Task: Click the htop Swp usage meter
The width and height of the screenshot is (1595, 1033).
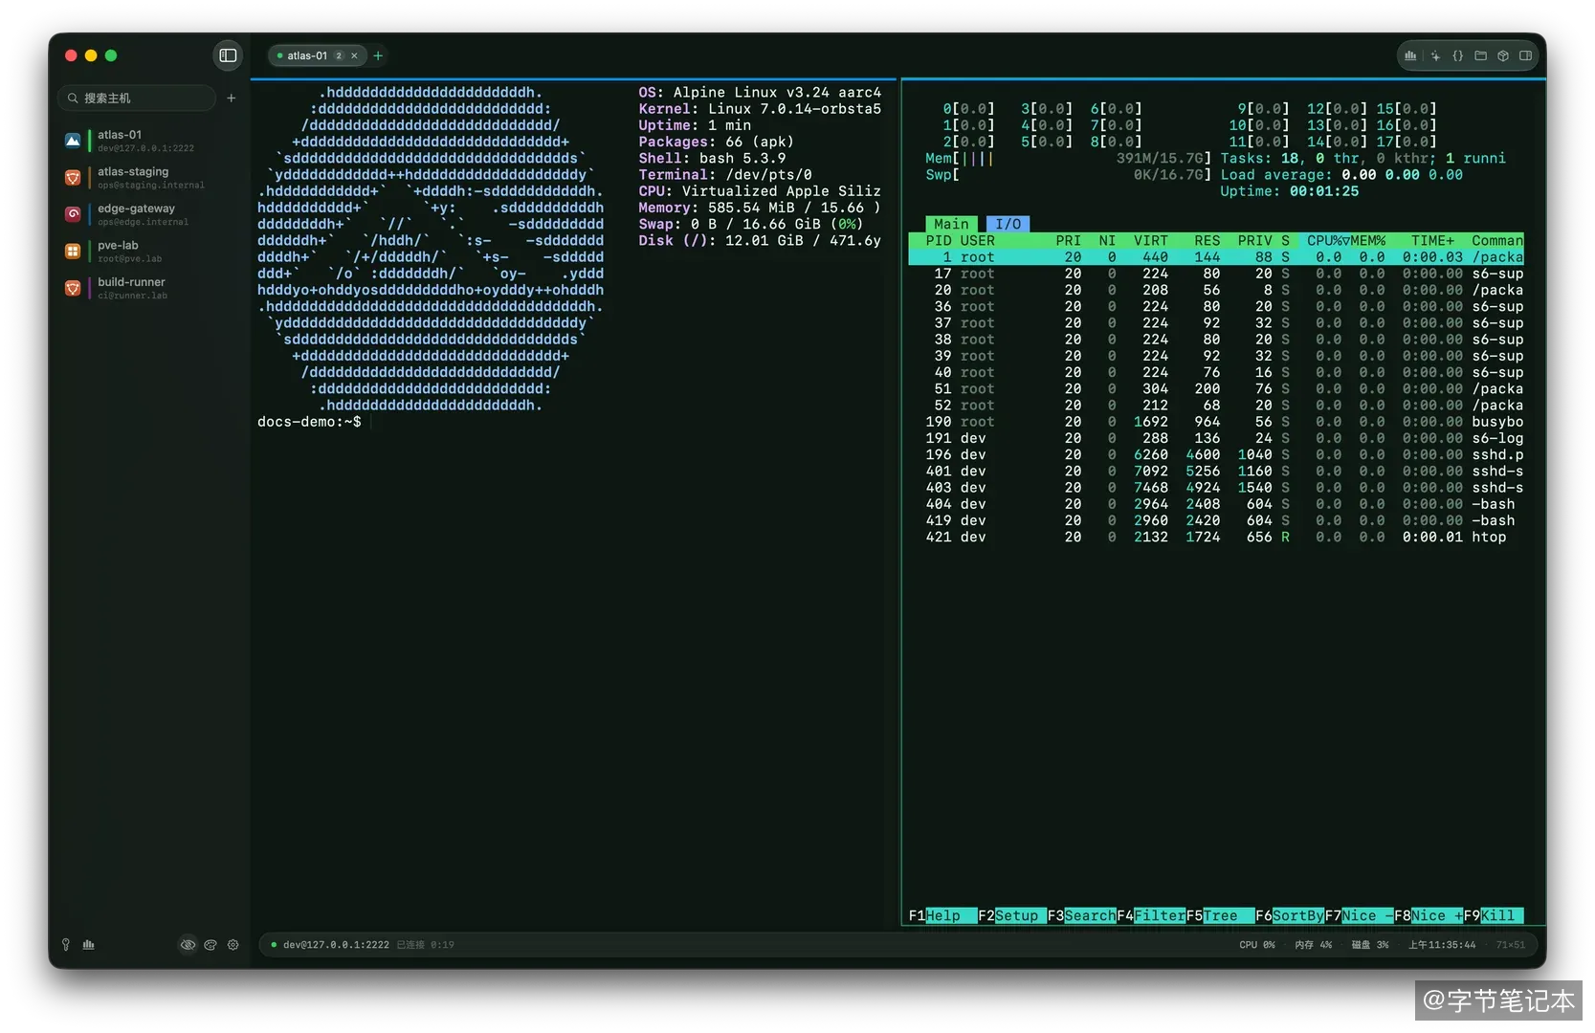Action: (1068, 174)
